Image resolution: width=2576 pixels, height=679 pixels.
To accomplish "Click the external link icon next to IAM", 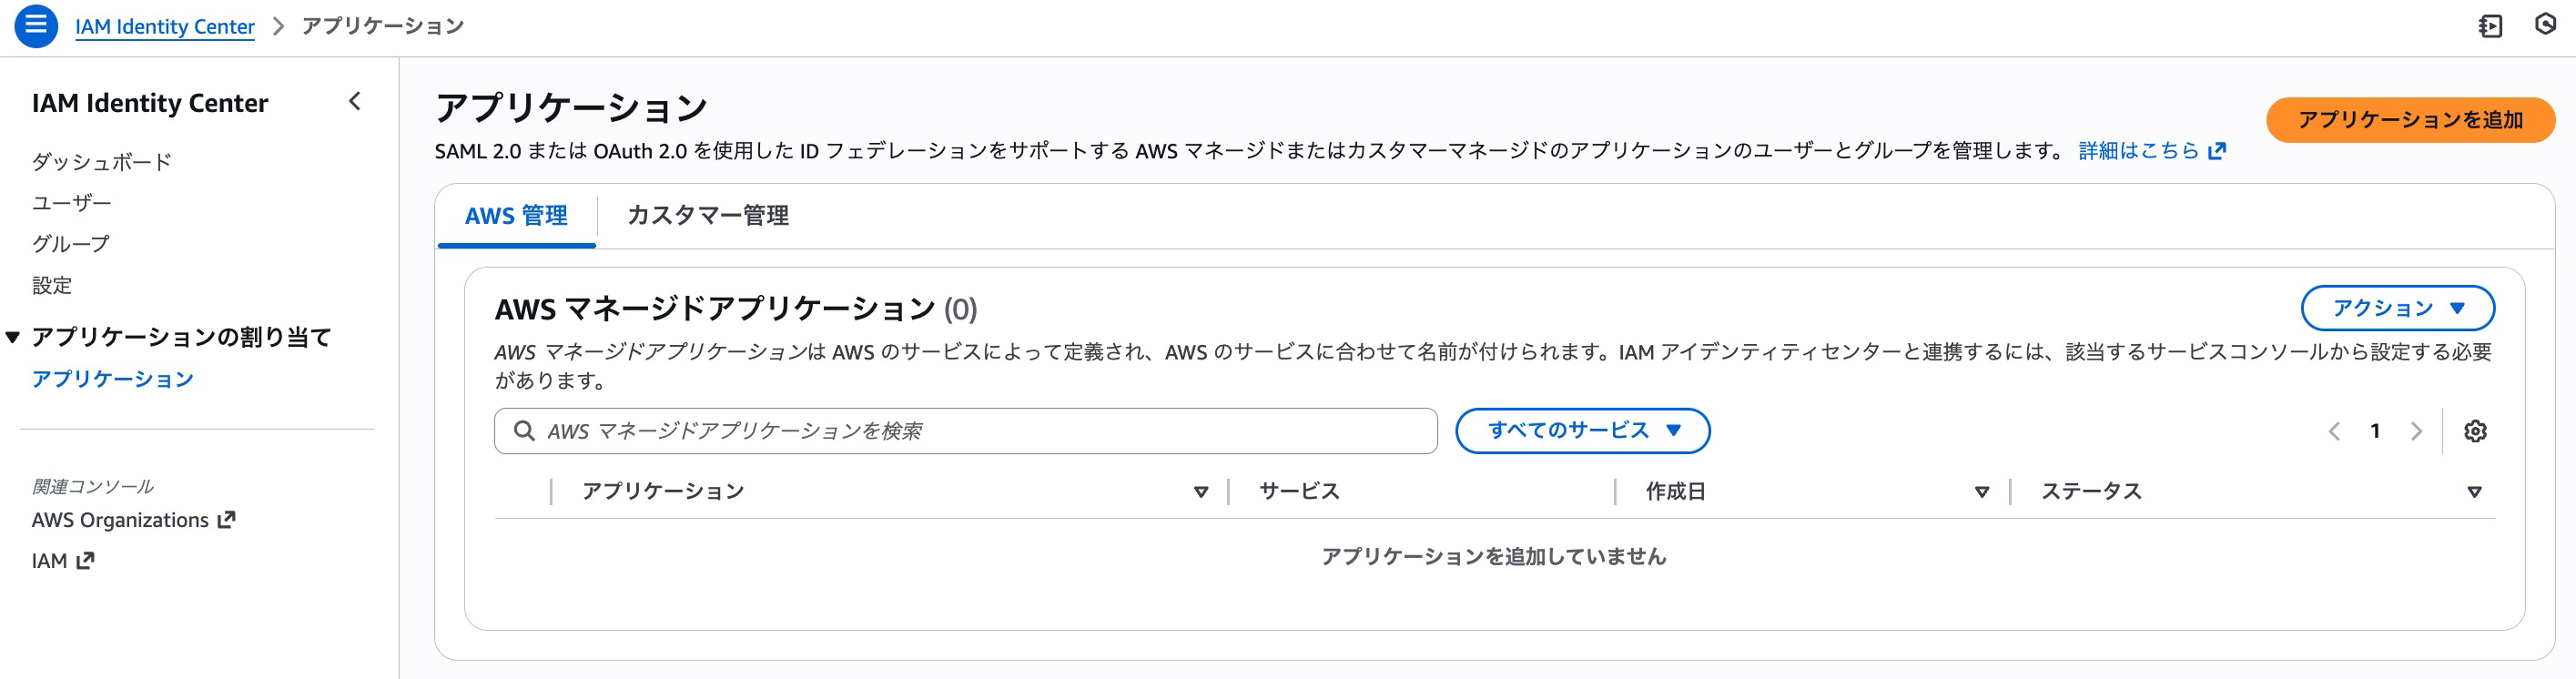I will coord(84,561).
